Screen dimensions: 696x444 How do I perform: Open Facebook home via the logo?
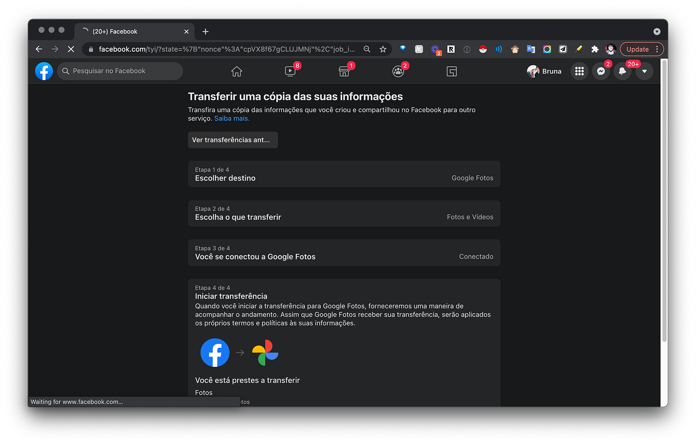tap(44, 71)
